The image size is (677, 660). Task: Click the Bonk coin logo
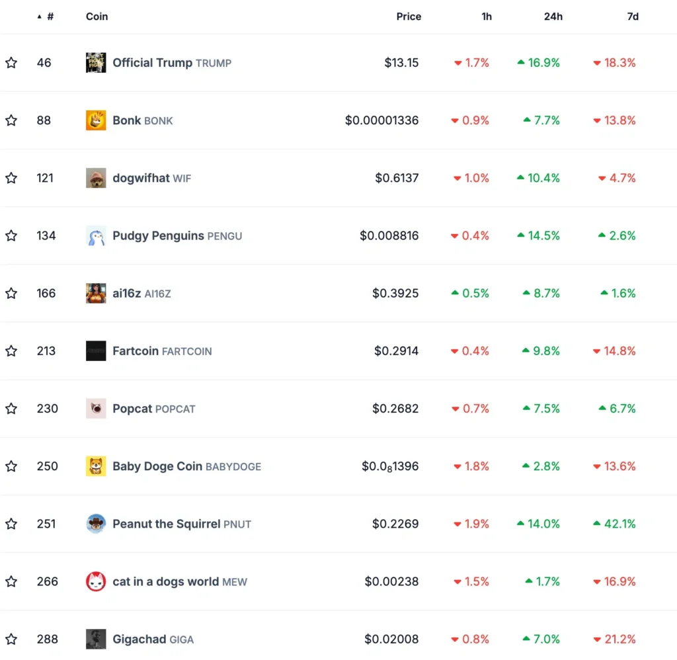click(x=96, y=120)
